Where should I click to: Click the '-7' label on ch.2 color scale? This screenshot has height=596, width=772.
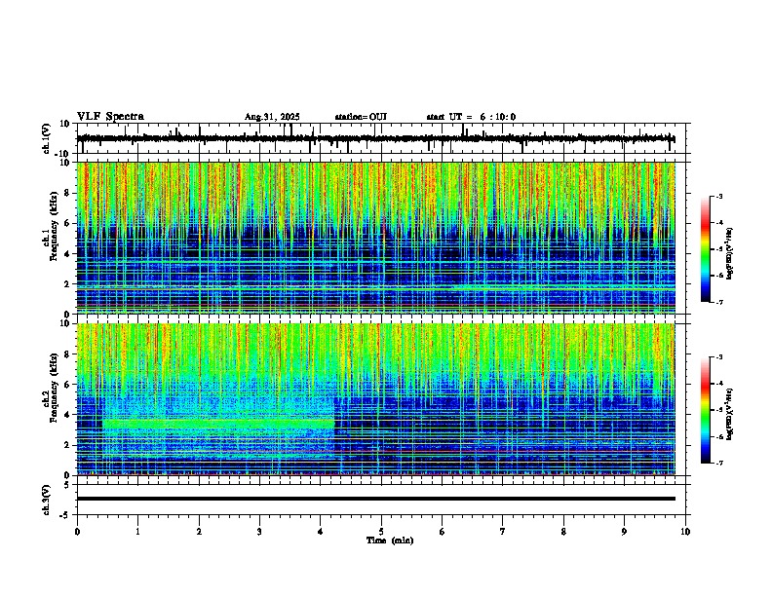(x=718, y=463)
